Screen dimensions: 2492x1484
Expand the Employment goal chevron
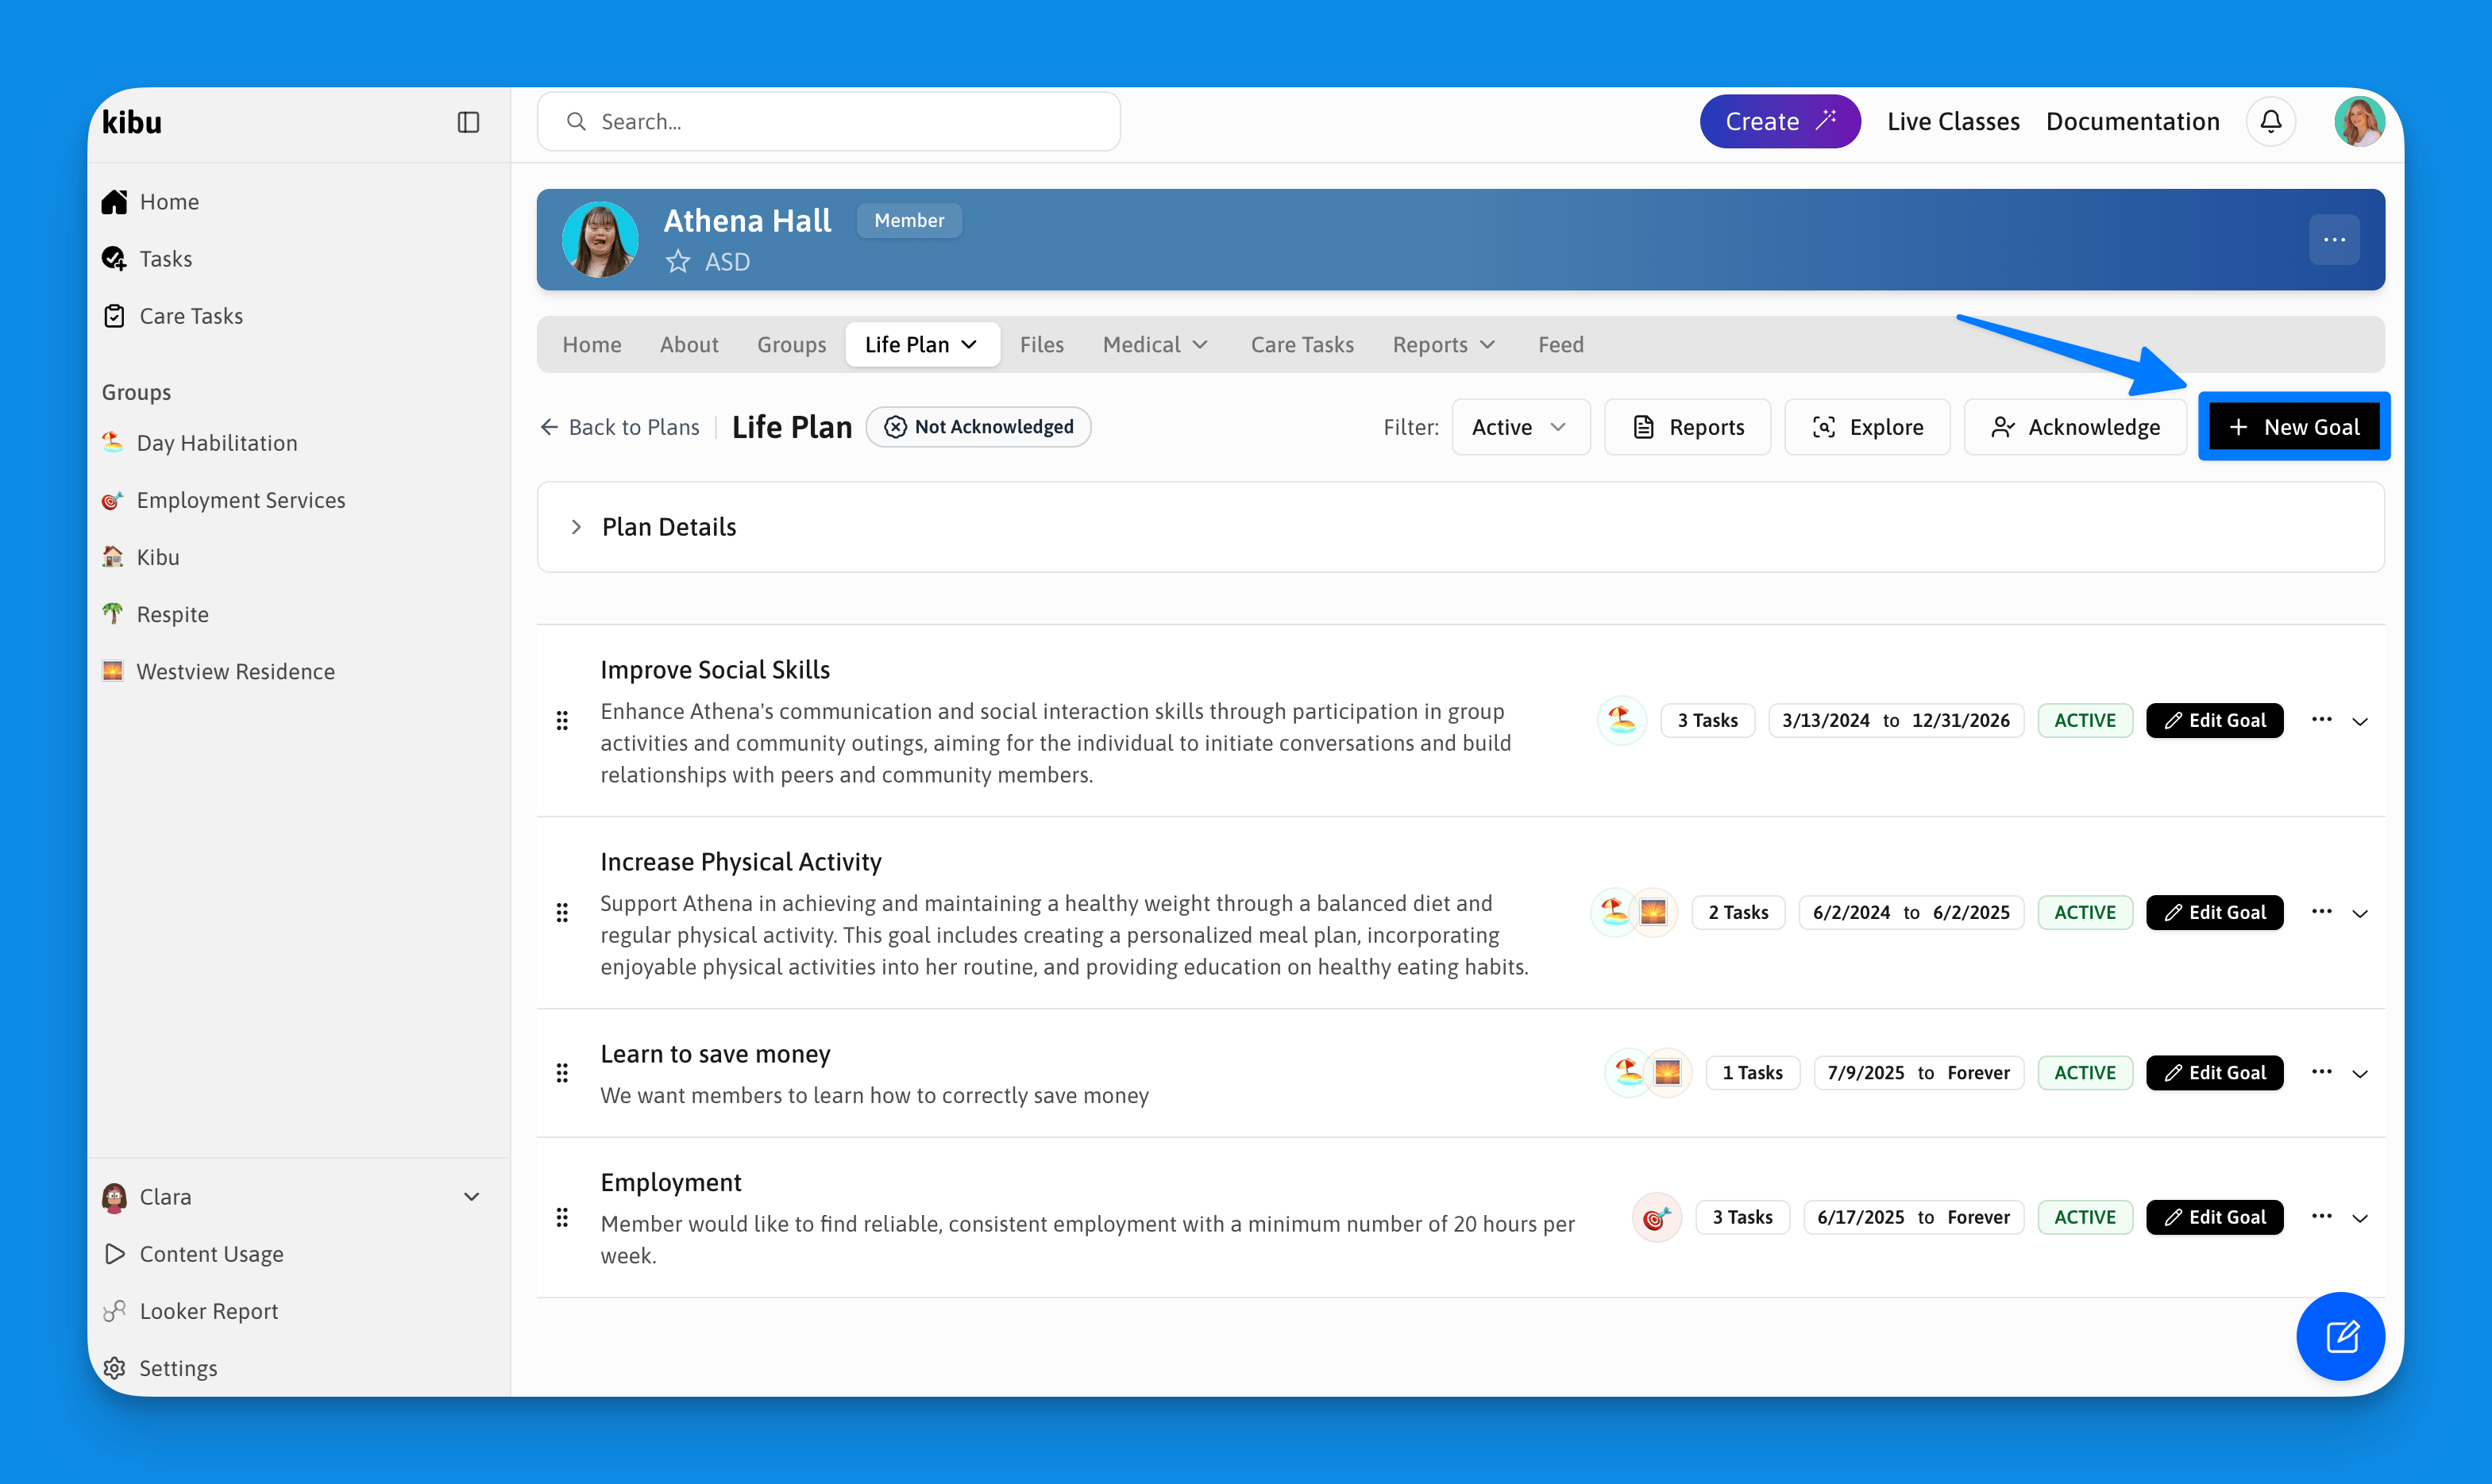pos(2360,1217)
